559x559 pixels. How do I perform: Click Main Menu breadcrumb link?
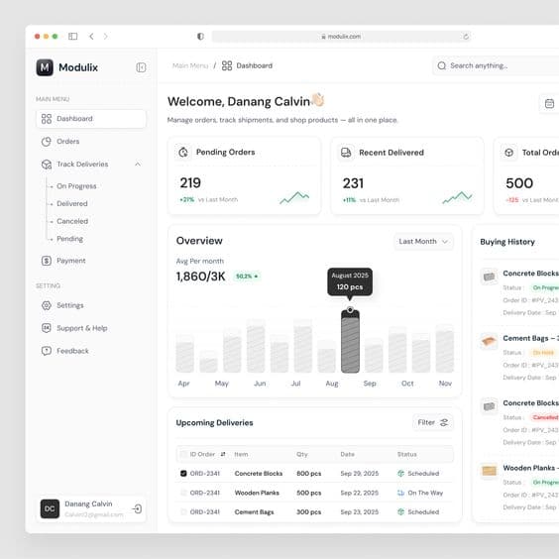pyautogui.click(x=190, y=65)
